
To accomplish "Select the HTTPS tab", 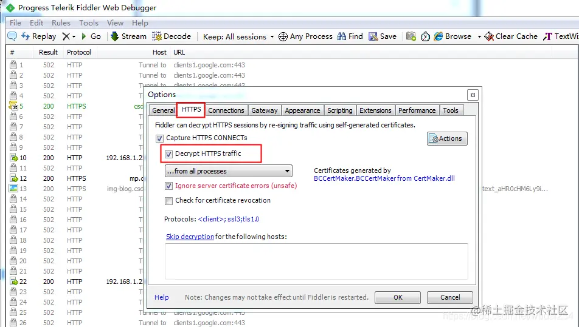I will coord(191,110).
